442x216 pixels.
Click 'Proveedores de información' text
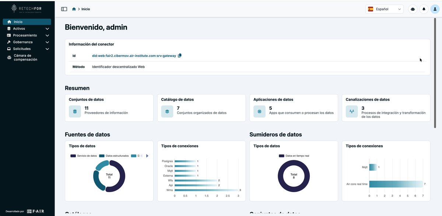[106, 113]
